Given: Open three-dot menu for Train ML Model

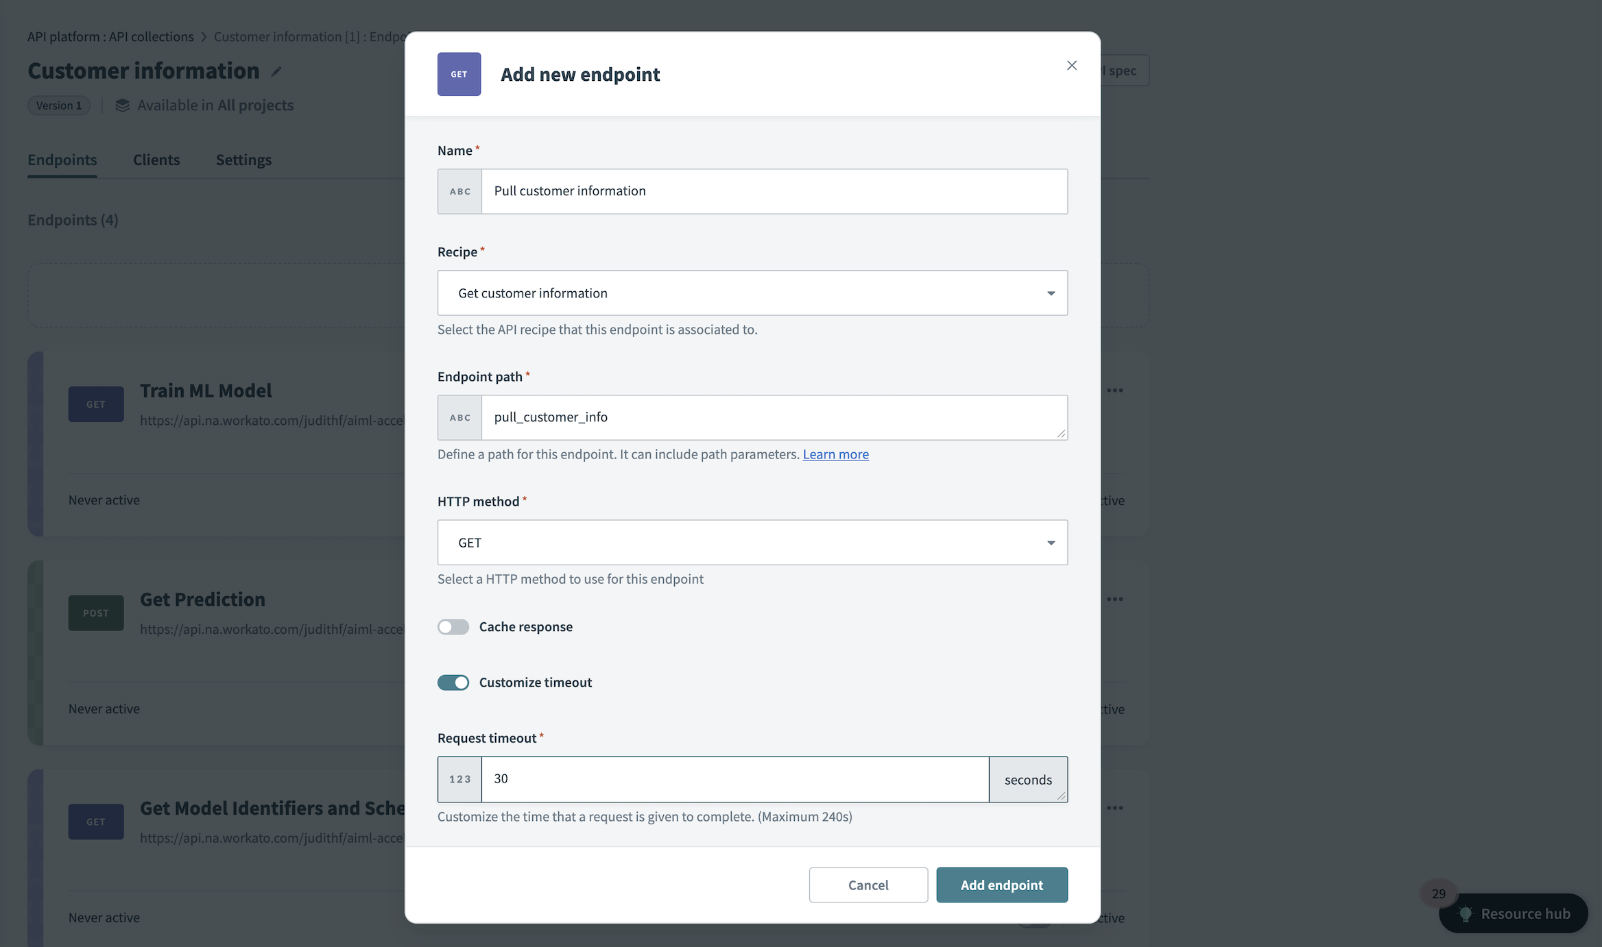Looking at the screenshot, I should 1115,391.
